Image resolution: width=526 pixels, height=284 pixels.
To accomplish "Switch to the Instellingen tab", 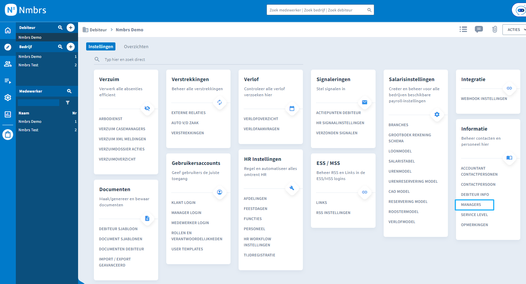I will click(101, 46).
